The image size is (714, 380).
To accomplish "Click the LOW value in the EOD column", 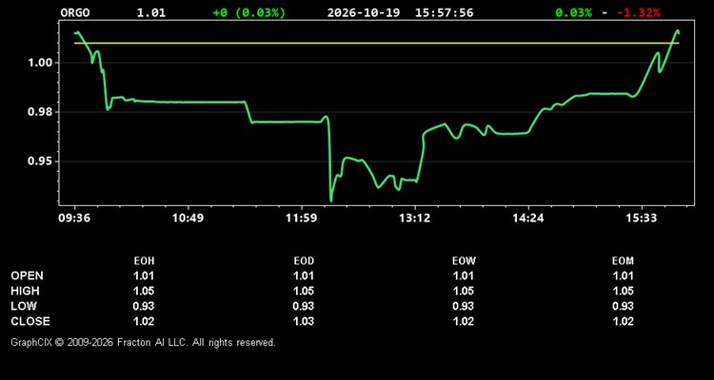I will coord(304,306).
